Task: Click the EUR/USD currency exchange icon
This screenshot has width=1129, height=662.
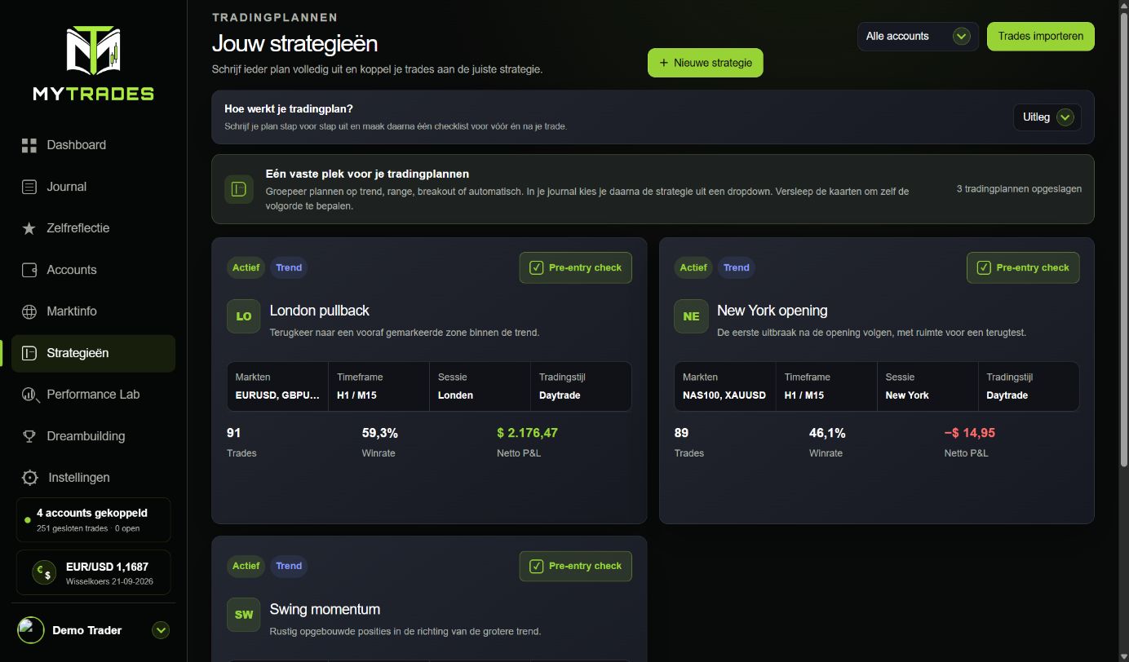Action: tap(44, 572)
